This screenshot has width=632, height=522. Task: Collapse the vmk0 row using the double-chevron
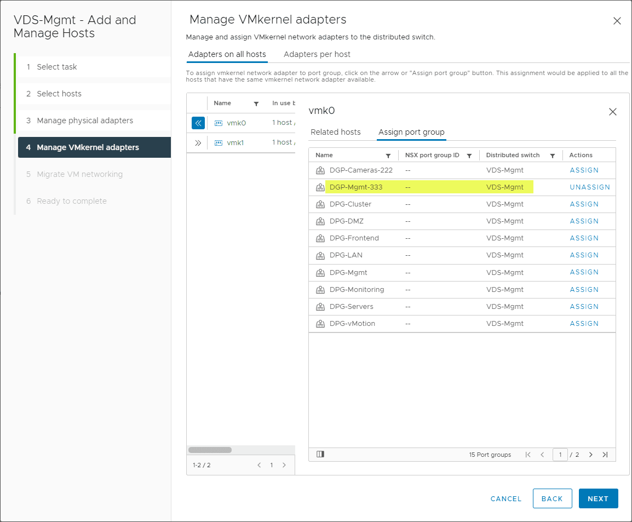tap(198, 123)
